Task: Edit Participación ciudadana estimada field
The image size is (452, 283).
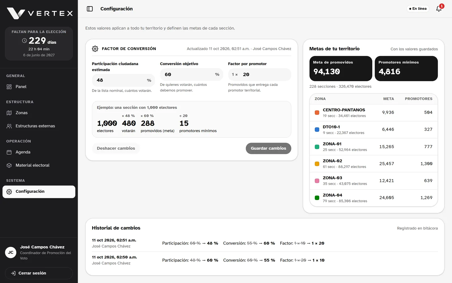Action: [x=123, y=80]
